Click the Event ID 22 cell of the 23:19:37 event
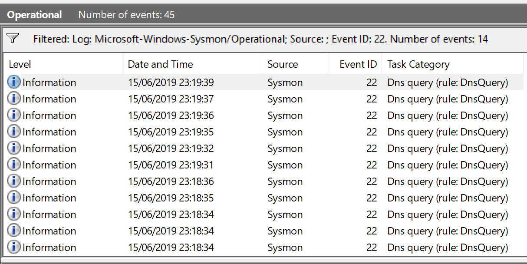 click(x=372, y=99)
